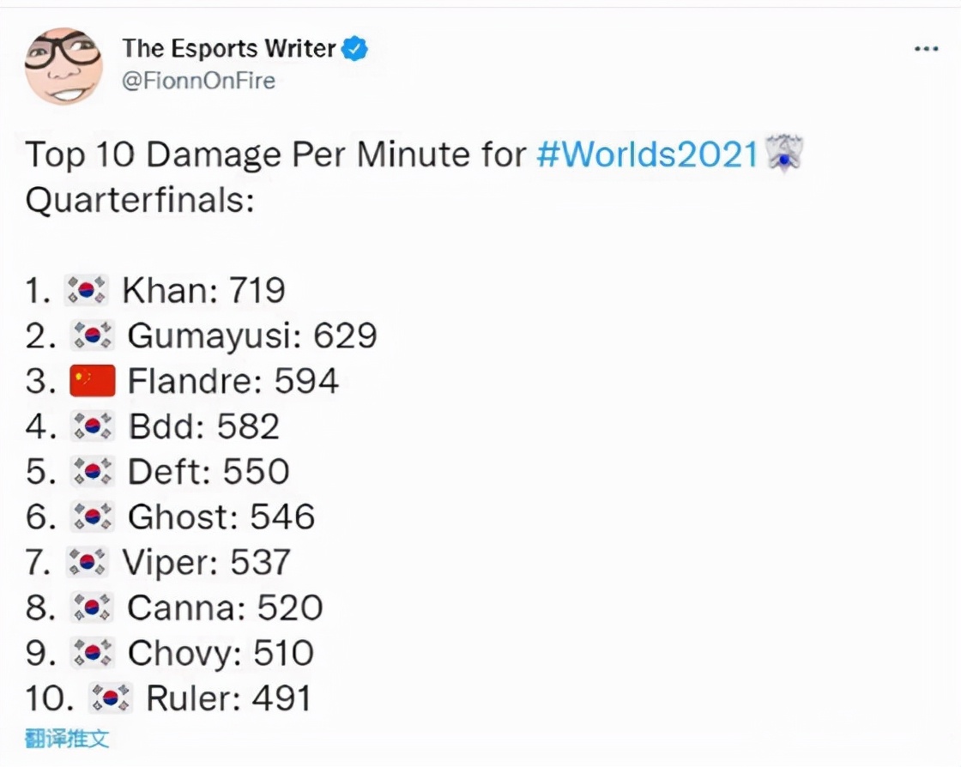Click the 'Khan: 719' text line
Viewport: 961px width, 767px height.
pyautogui.click(x=203, y=292)
